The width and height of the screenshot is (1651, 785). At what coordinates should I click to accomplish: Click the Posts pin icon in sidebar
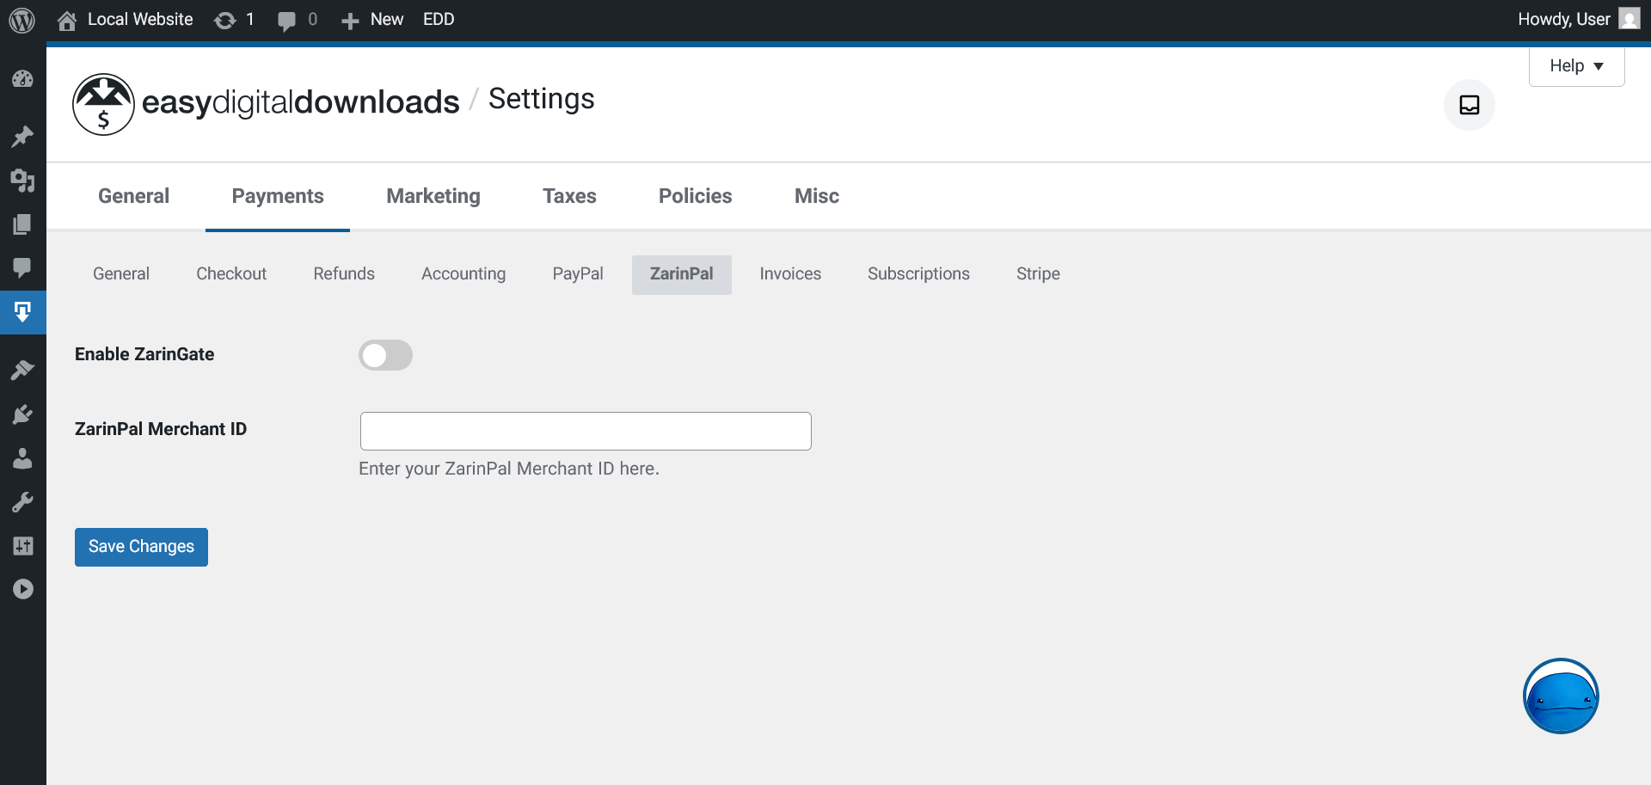22,137
